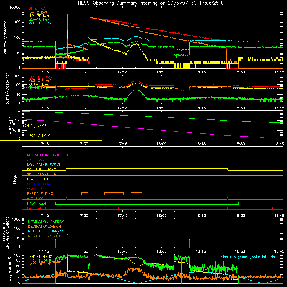Click the -784./147. position annotation

pos(37,136)
